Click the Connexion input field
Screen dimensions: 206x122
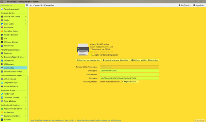pos(129,78)
